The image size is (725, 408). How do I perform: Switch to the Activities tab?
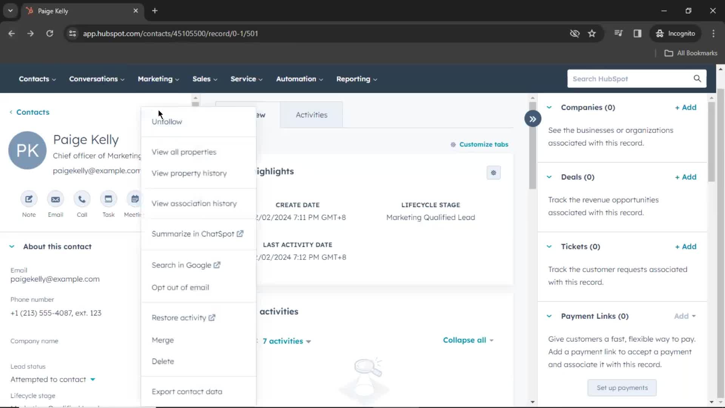311,114
